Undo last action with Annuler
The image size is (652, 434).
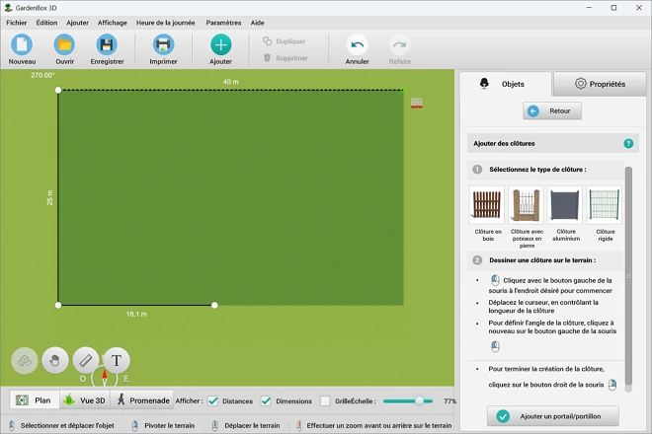point(357,44)
